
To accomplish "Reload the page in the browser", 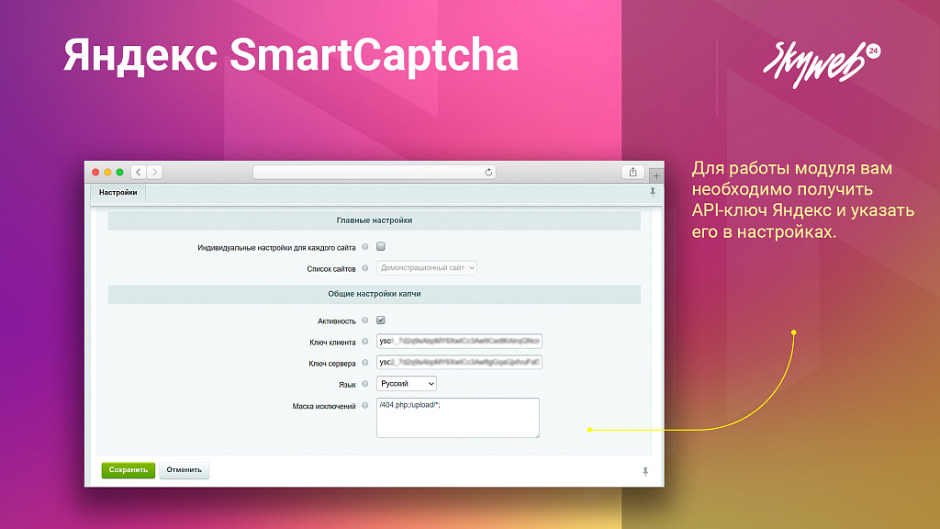I will coord(487,171).
